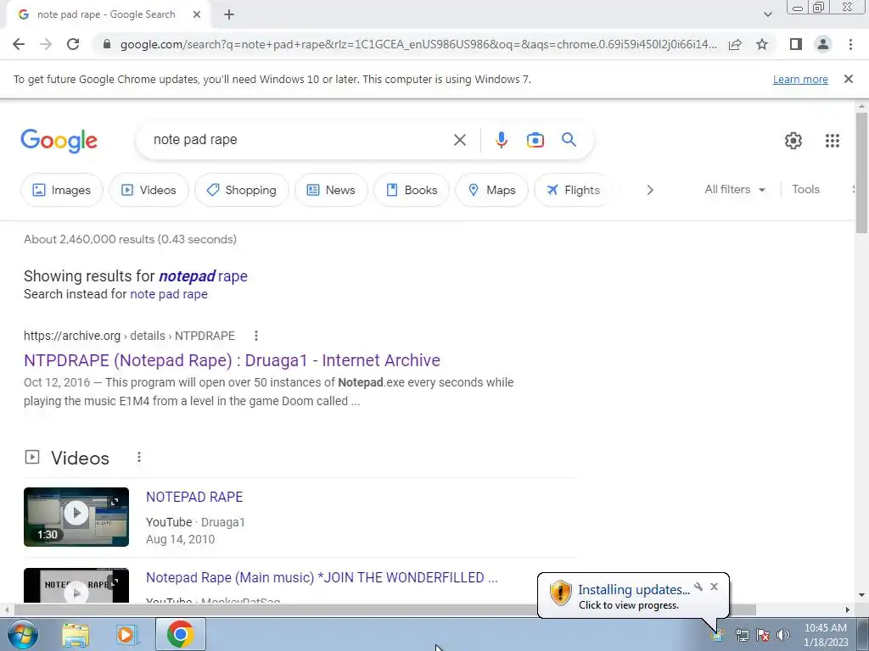
Task: Open a new tab with the plus button
Action: pos(229,15)
